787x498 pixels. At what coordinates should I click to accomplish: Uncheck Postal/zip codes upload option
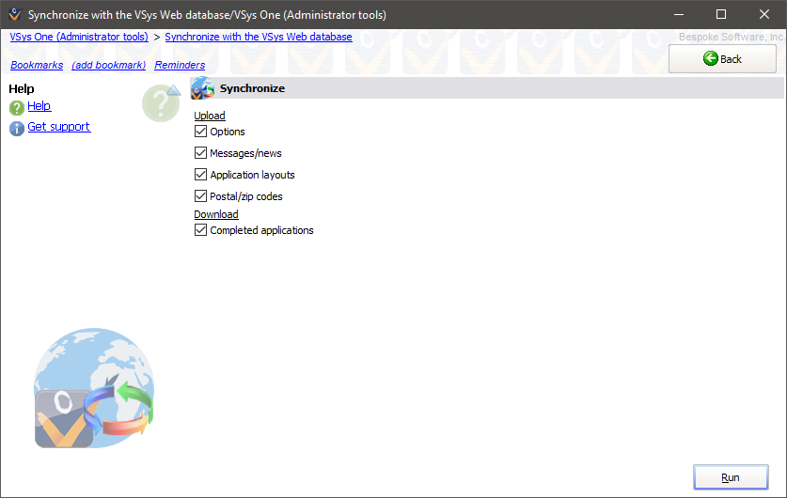[200, 196]
